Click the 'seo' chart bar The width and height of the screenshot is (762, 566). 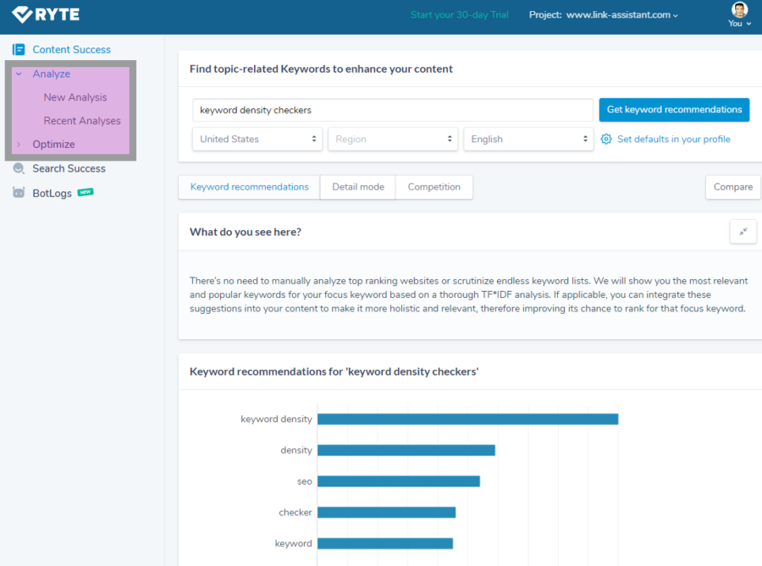coord(399,481)
